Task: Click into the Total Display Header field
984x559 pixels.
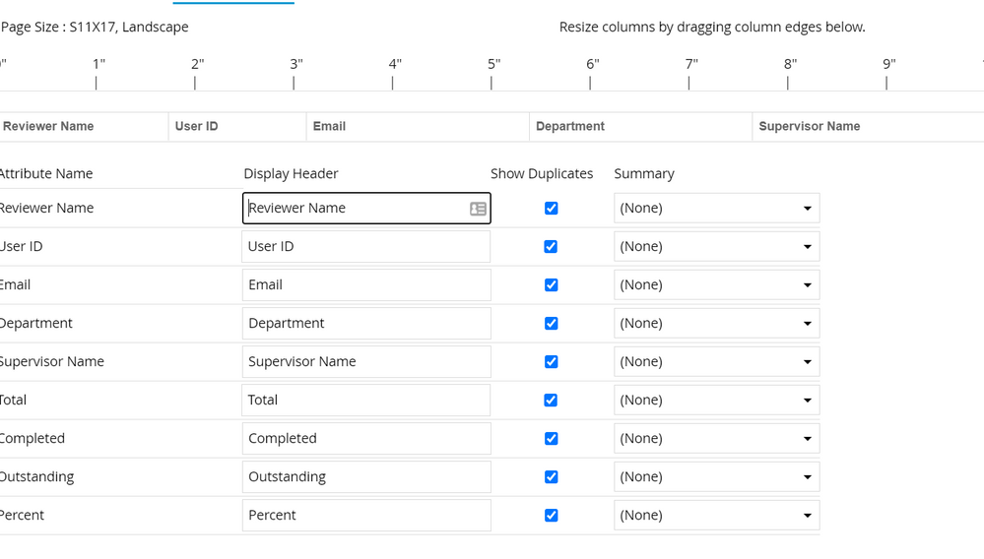Action: (366, 401)
